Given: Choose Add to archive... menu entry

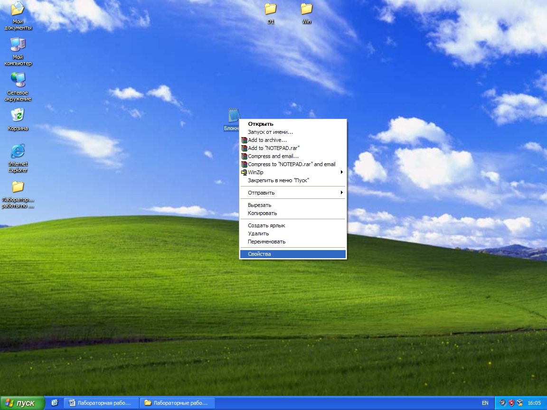Looking at the screenshot, I should [293, 140].
